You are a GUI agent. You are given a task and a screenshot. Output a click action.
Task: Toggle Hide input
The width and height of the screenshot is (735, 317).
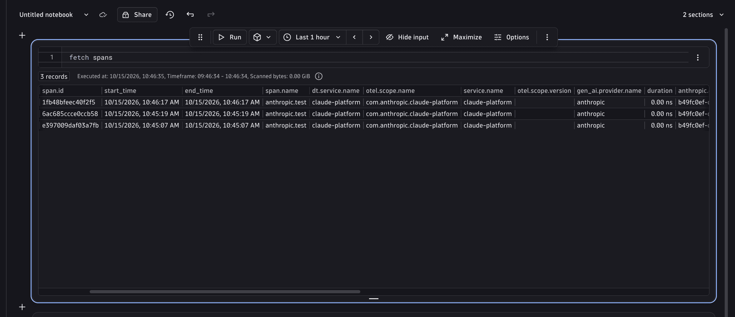(407, 37)
